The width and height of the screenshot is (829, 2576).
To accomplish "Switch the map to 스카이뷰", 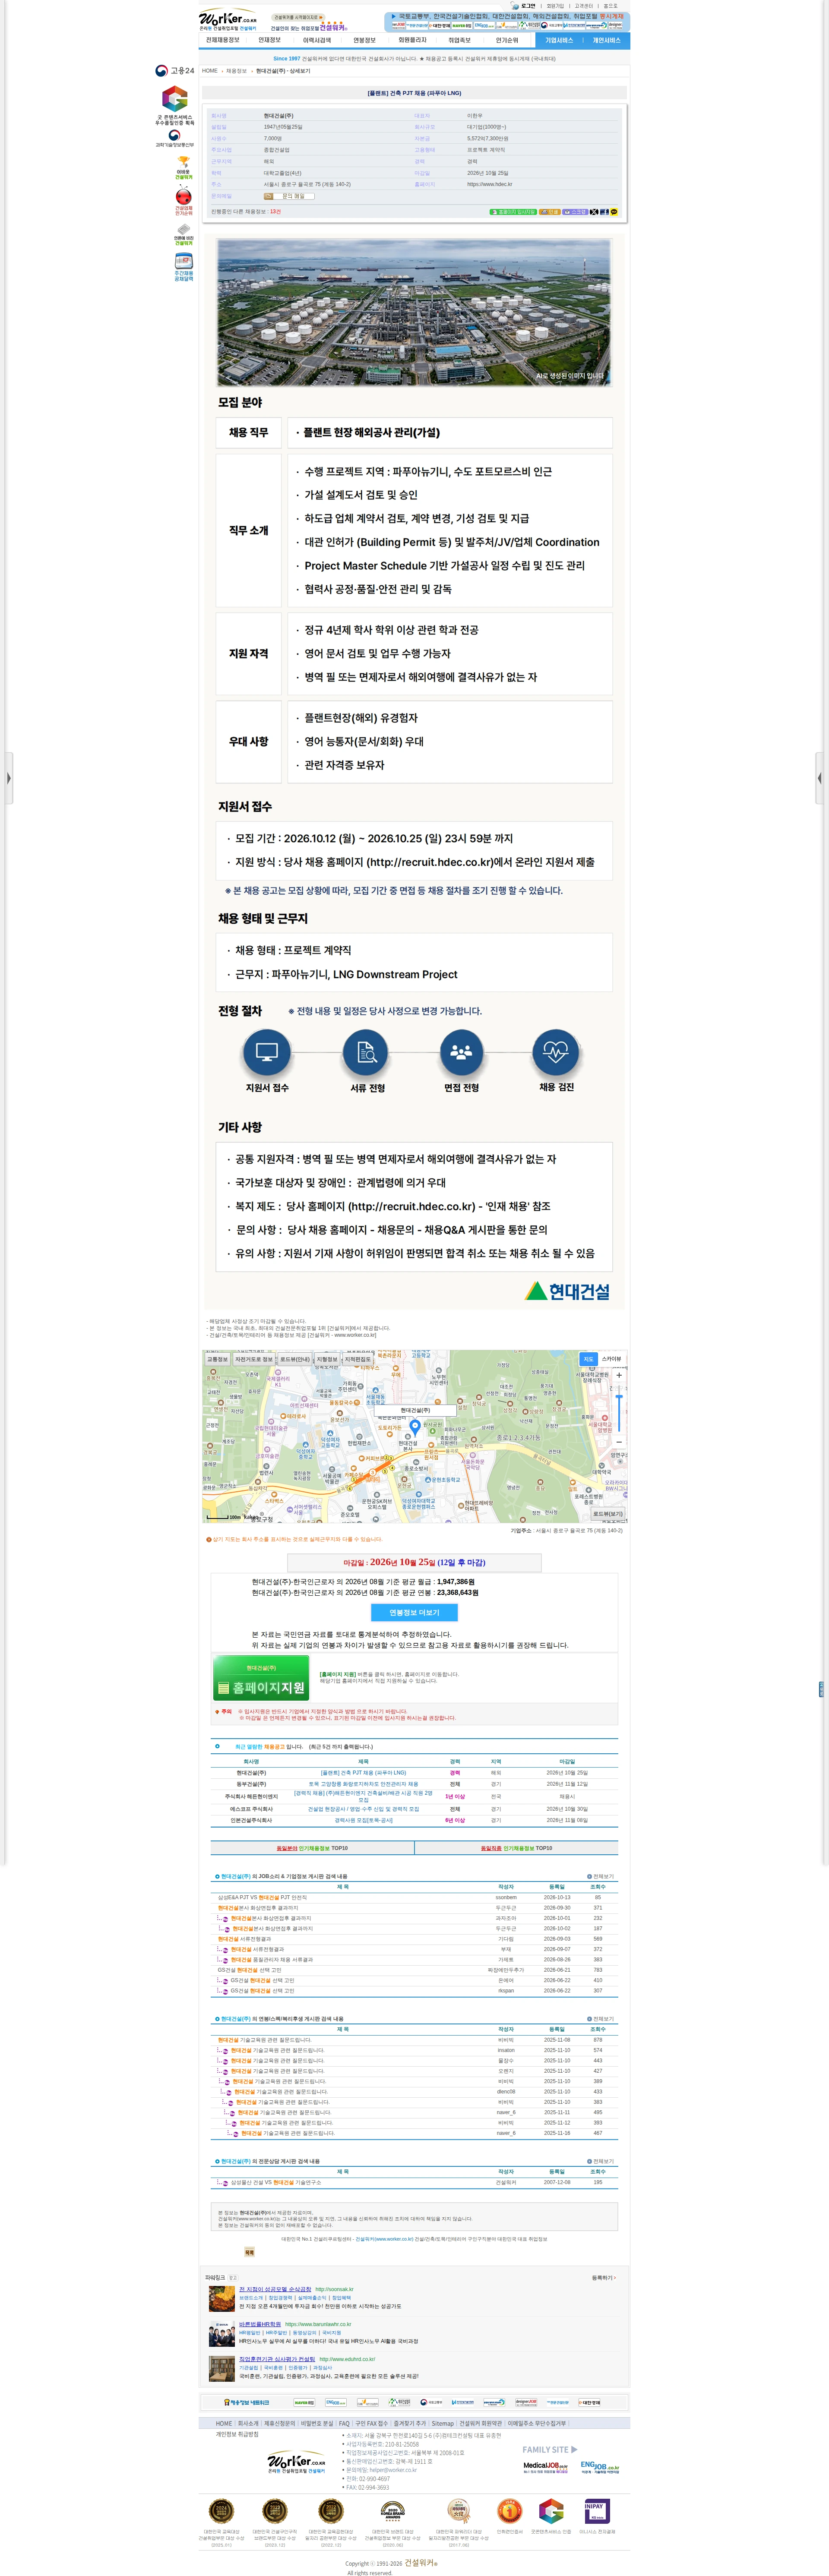I will (x=611, y=1359).
